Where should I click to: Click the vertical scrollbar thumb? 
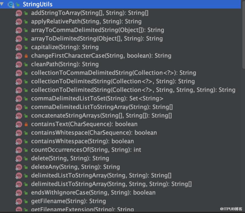(243, 34)
